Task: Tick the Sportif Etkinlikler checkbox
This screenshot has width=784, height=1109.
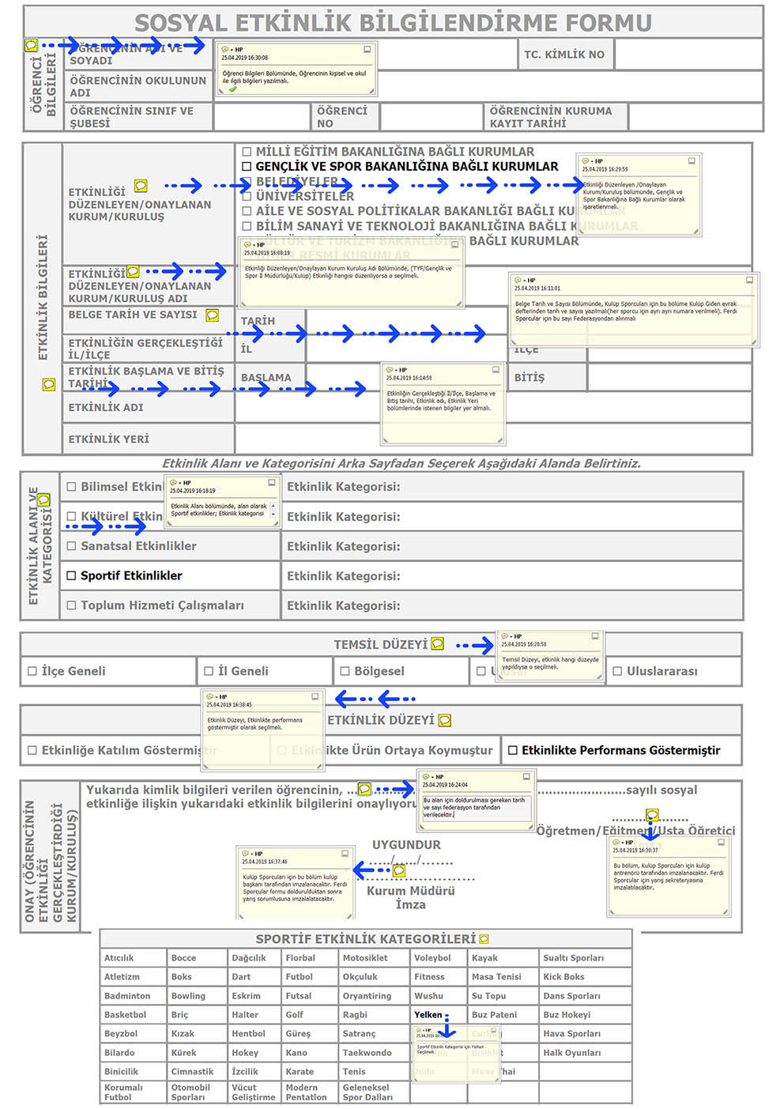Action: click(72, 575)
